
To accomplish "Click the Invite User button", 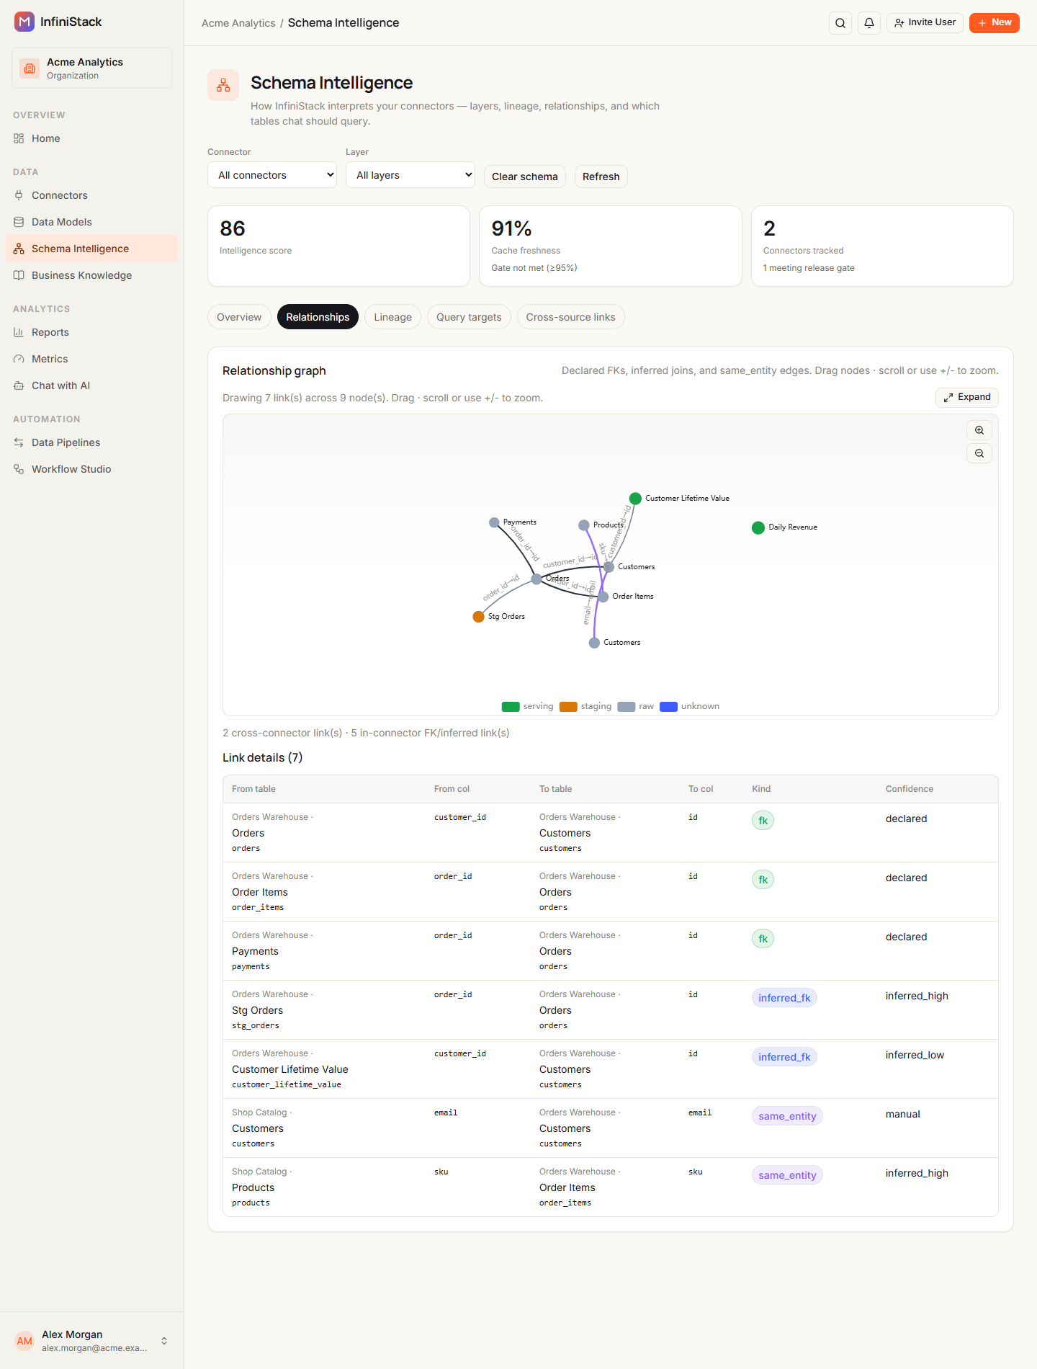I will point(925,22).
